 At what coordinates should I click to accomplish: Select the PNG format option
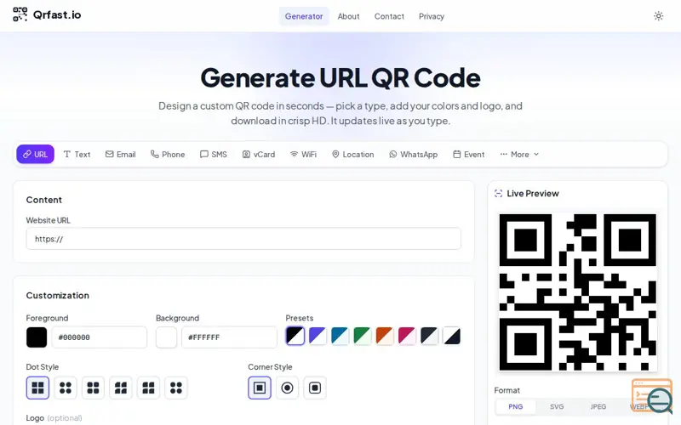[x=516, y=407]
